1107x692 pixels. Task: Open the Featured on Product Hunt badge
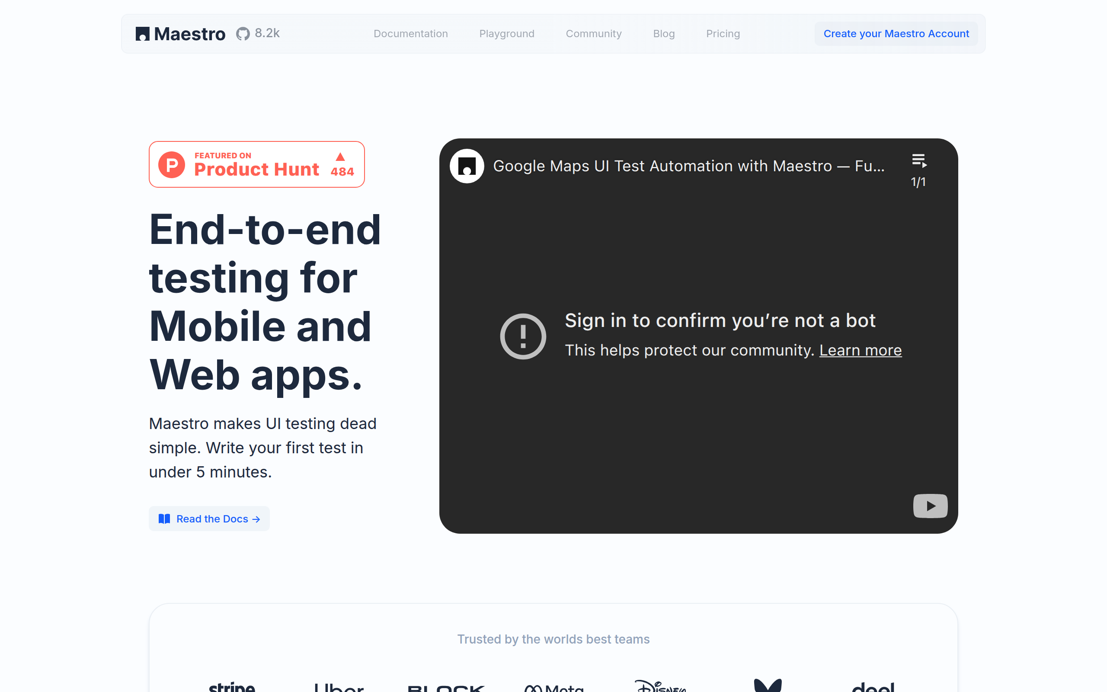pos(256,164)
